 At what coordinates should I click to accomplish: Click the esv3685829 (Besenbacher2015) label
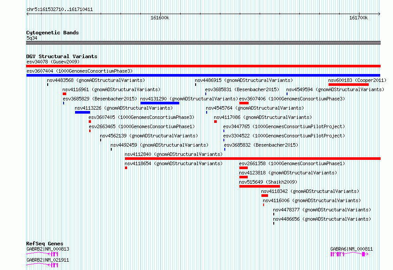coord(100,99)
